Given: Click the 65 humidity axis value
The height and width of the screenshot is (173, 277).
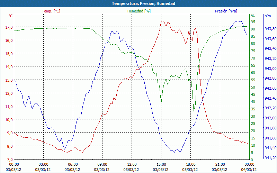Looking at the screenshot, I should tap(253, 65).
